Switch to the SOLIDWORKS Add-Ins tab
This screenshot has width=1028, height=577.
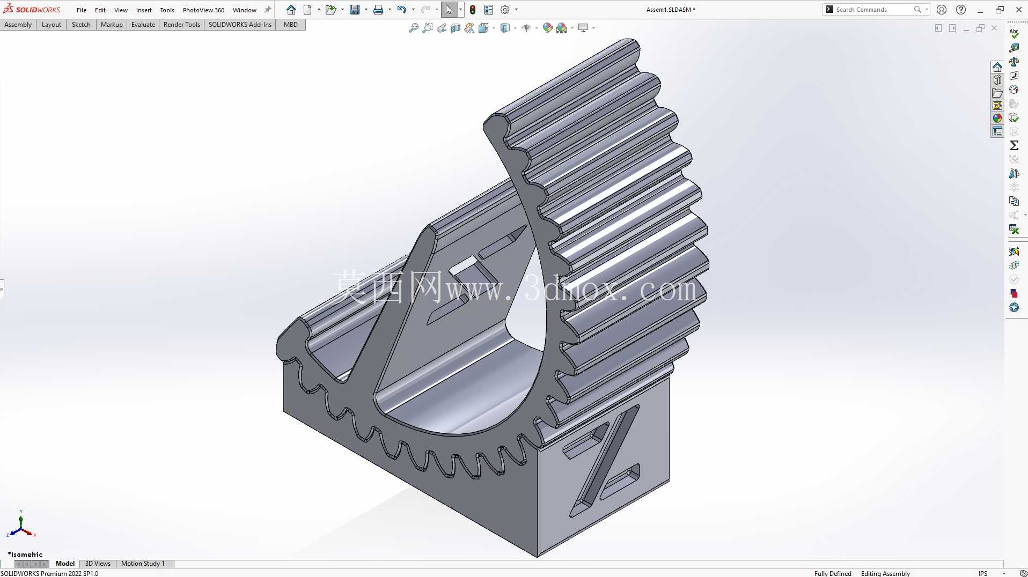240,25
